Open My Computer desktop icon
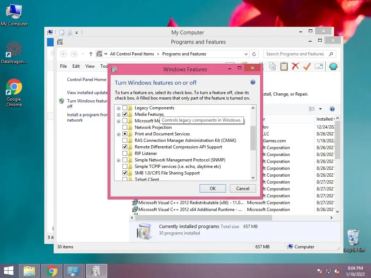This screenshot has height=278, width=371. click(x=14, y=15)
